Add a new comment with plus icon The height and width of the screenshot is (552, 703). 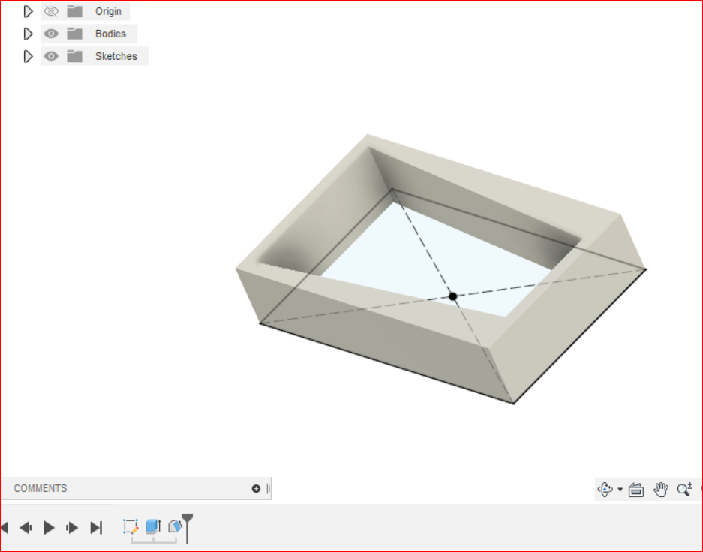[x=256, y=488]
